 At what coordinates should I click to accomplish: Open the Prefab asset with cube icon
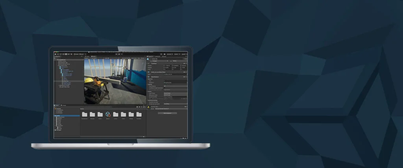click(108, 114)
